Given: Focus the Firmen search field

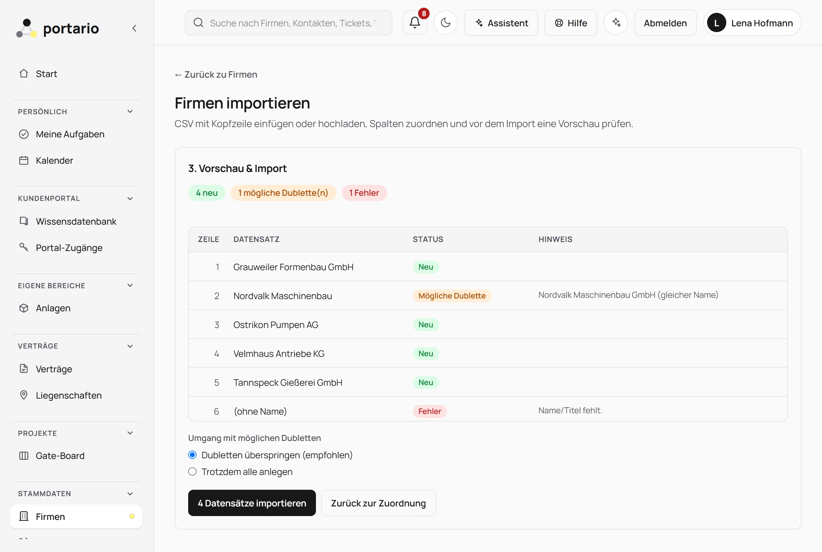Looking at the screenshot, I should (288, 22).
